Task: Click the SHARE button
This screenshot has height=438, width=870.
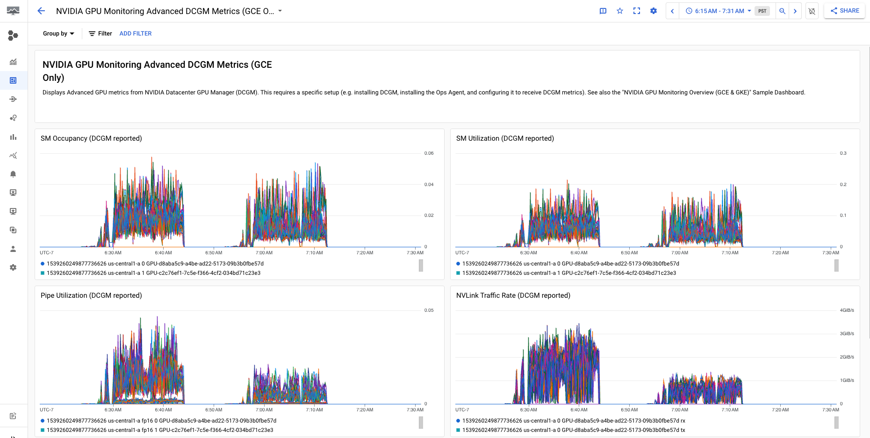Action: coord(844,10)
